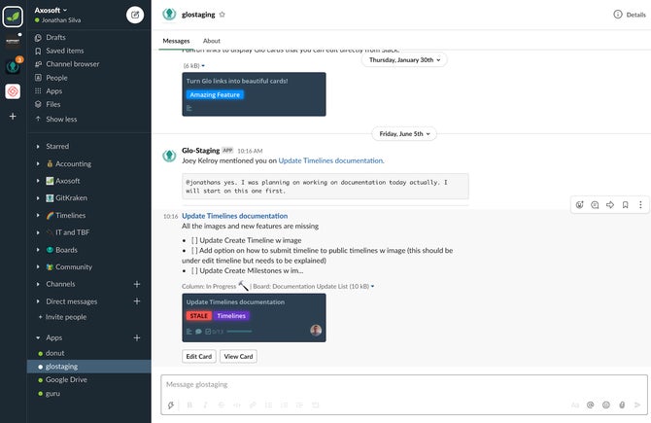
Task: Click the Edit Card button
Action: [x=199, y=357]
